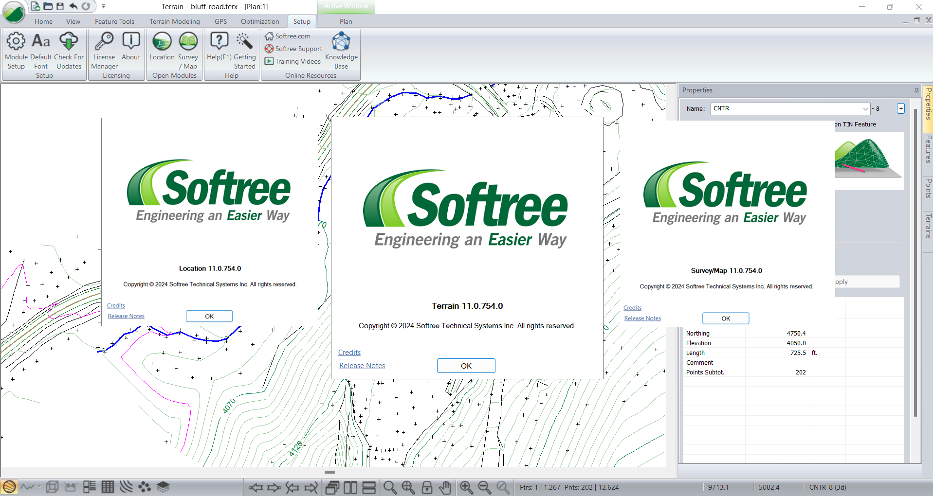Open the Softree.com website link

tap(288, 36)
